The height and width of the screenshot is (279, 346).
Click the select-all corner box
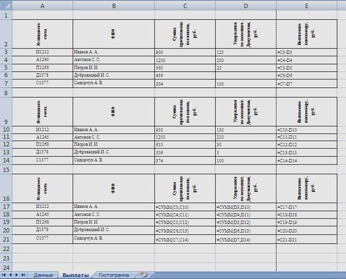click(x=6, y=5)
